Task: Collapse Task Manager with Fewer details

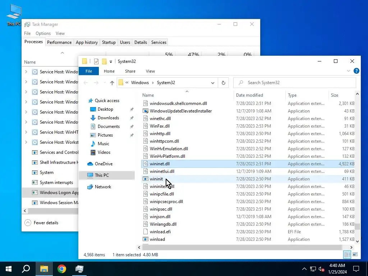Action: (42, 223)
